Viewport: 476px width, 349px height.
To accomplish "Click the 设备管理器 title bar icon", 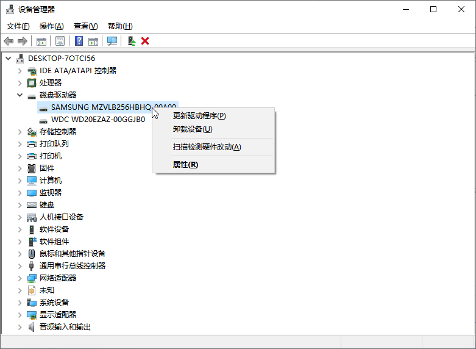I will tap(10, 9).
